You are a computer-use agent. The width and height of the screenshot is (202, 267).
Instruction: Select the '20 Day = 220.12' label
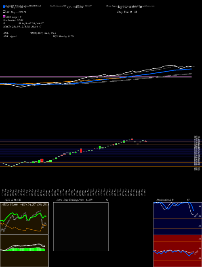16,7
